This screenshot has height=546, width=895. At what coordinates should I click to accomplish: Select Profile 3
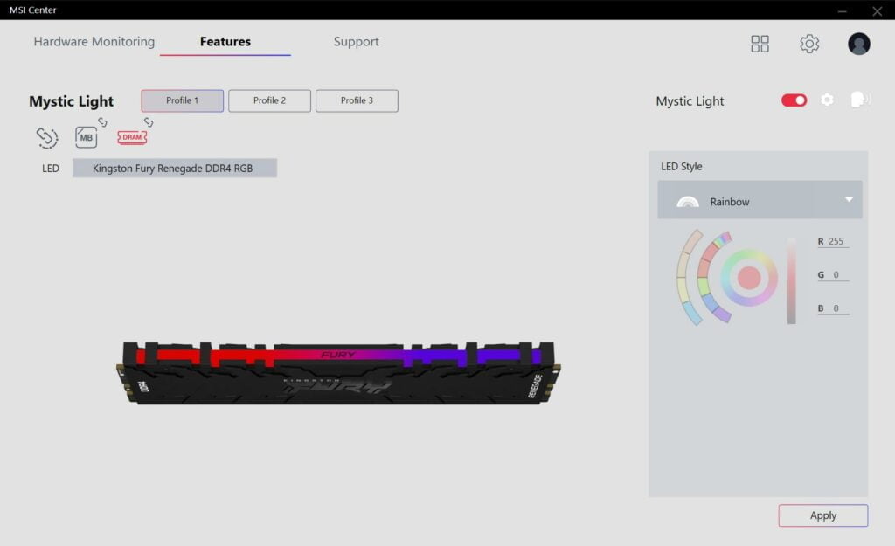coord(357,100)
